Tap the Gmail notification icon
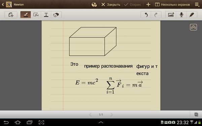 (x=166, y=122)
